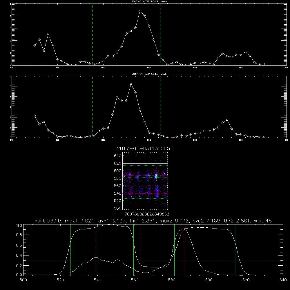Click the 4 label on dawn plot y-axis
This screenshot has width=290, height=290.
click(10, 16)
